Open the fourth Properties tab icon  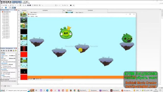pyautogui.click(x=9, y=51)
